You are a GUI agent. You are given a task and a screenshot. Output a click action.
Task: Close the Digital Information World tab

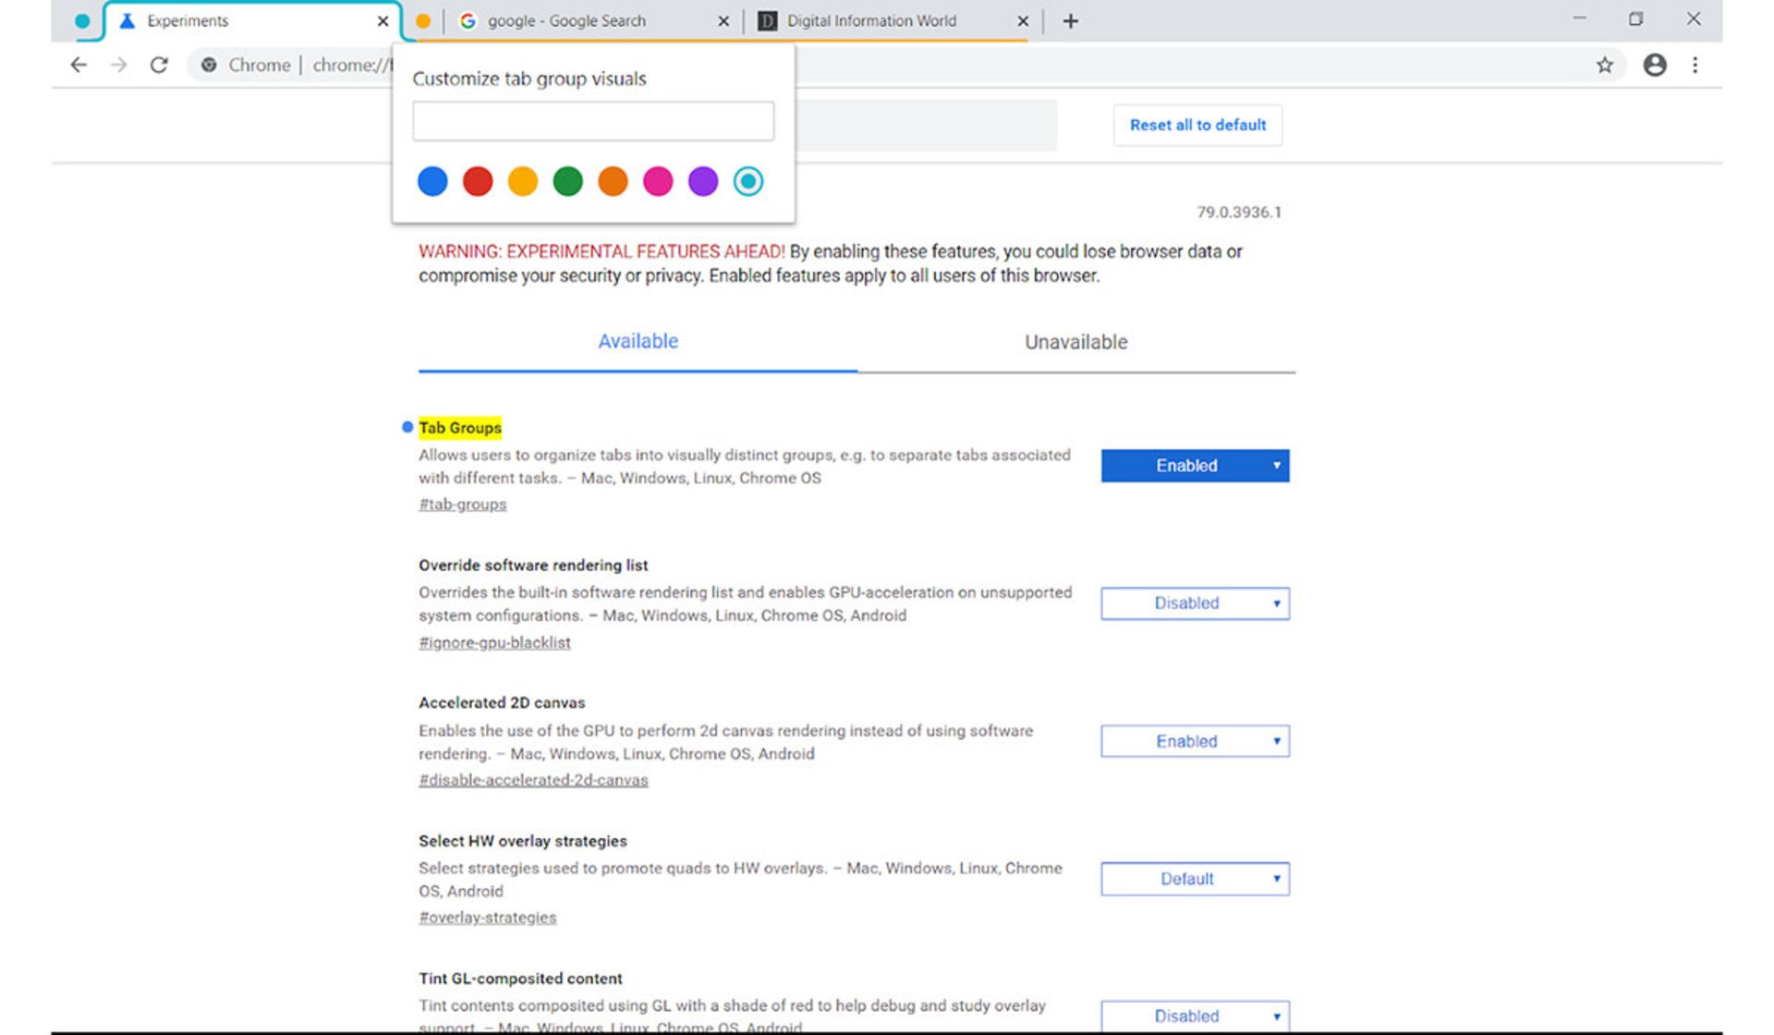(1023, 20)
